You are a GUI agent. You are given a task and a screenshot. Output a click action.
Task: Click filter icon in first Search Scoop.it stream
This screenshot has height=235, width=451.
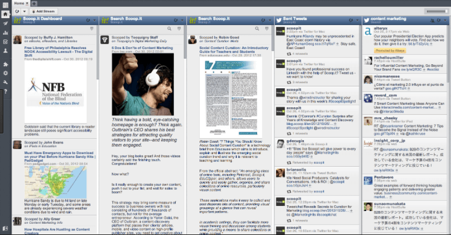pyautogui.click(x=179, y=28)
